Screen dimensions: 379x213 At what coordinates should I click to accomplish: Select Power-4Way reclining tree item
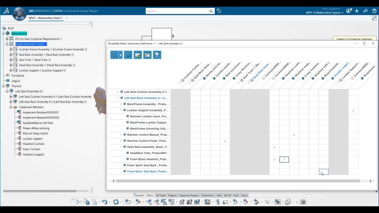tap(36, 128)
